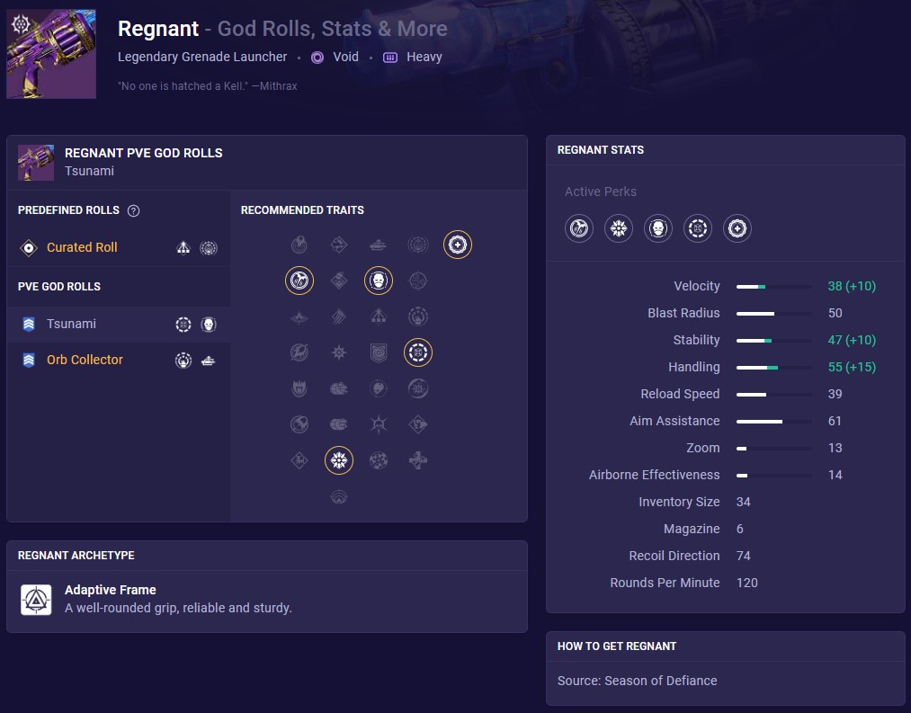Select the leftmost Active Perks icon
Screen dimensions: 911x713
tap(578, 228)
